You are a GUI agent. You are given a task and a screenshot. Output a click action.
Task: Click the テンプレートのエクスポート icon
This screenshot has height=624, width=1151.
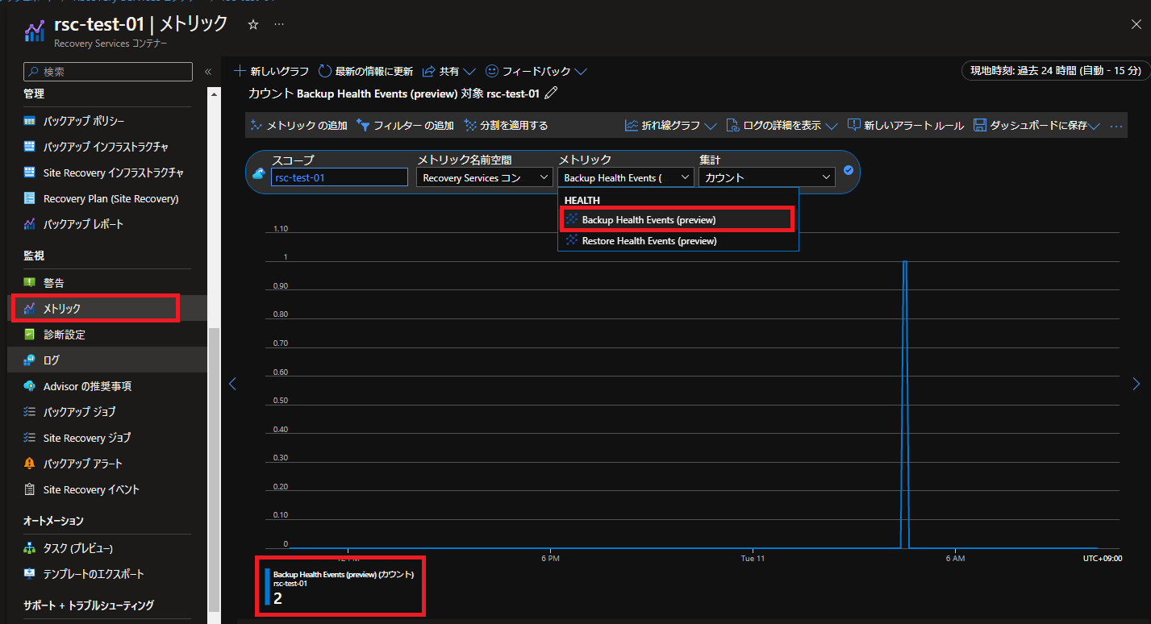tap(29, 574)
